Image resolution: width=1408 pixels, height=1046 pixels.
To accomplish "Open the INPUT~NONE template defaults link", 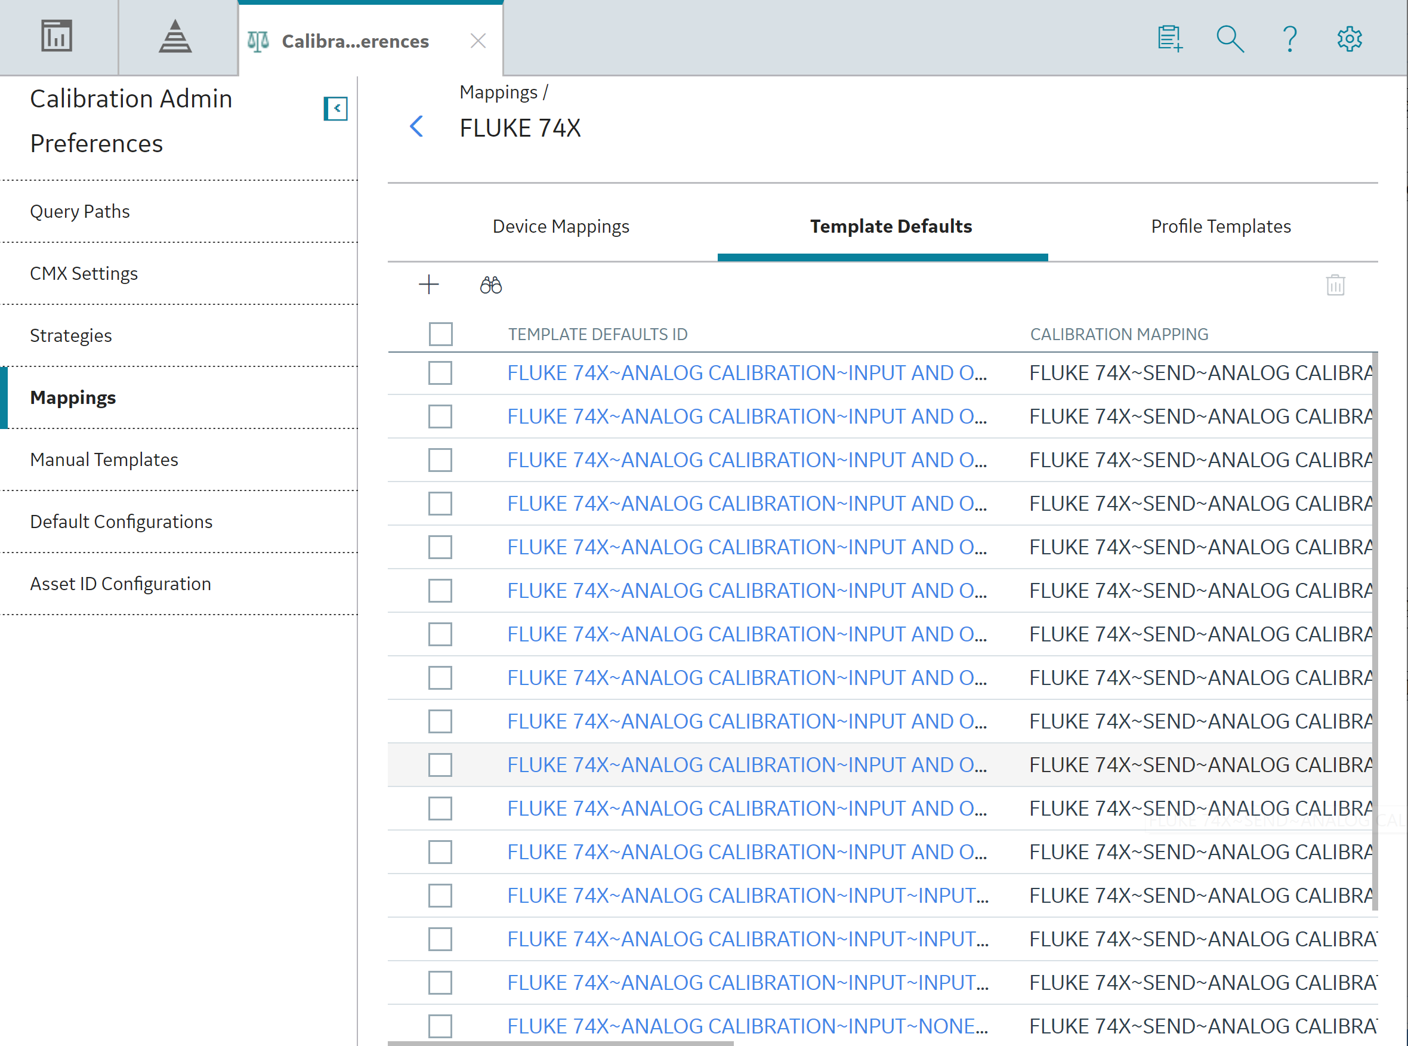I will (747, 1026).
